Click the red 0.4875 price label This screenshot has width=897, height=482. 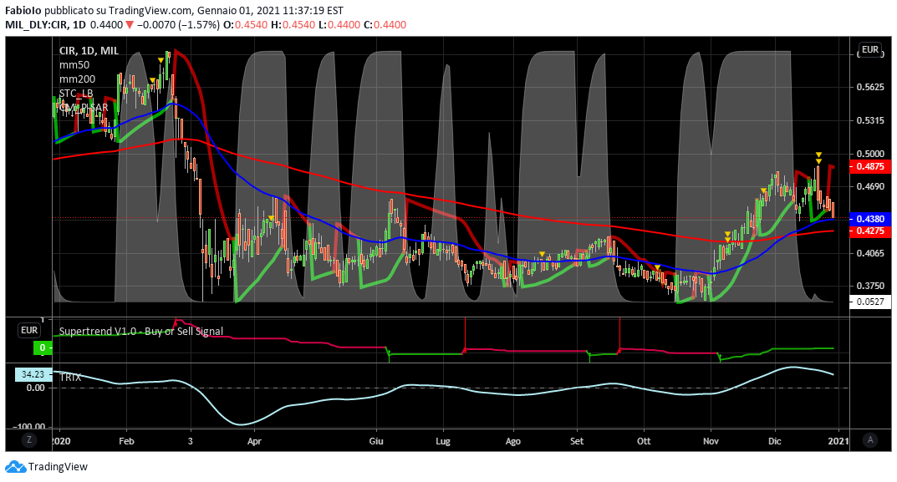(x=869, y=167)
